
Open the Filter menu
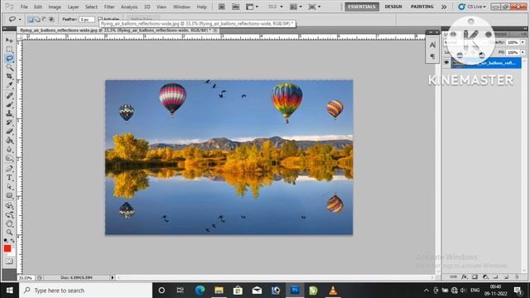tap(108, 7)
